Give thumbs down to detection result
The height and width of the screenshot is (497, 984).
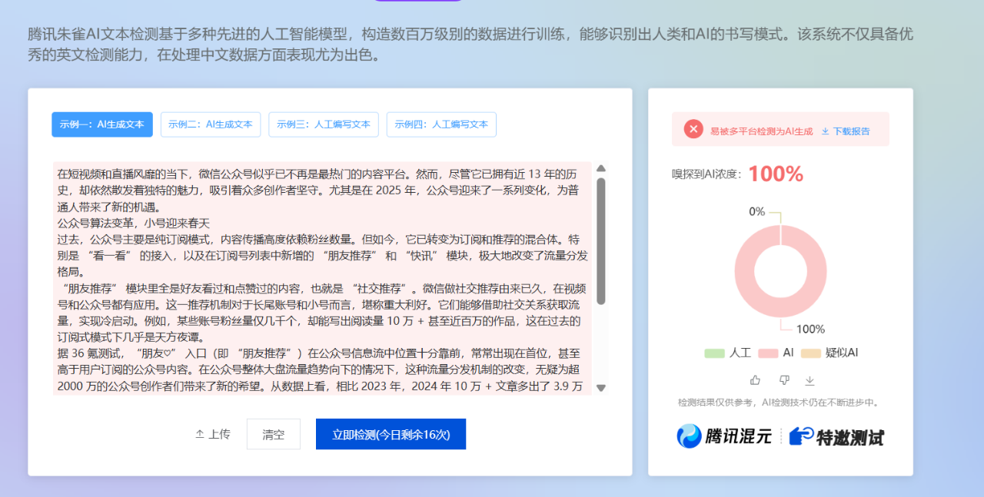click(784, 380)
